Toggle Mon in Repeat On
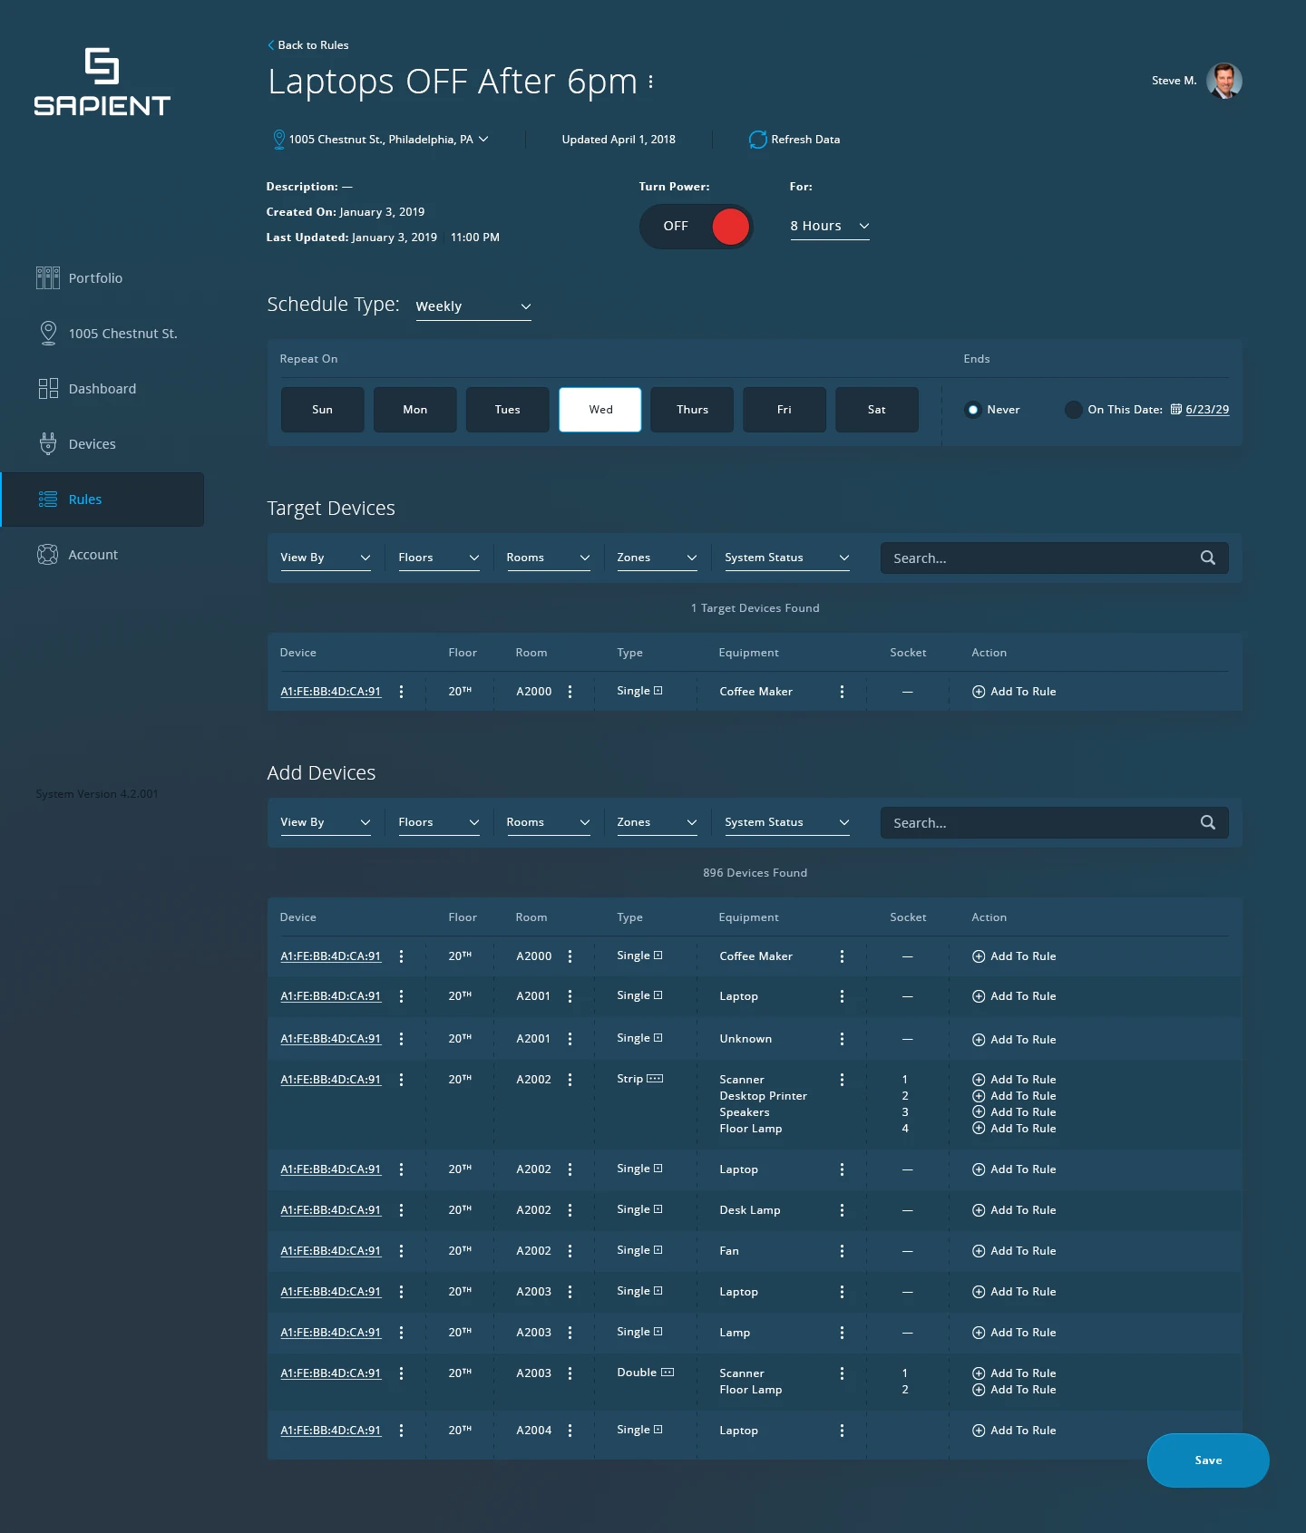Screen dimensions: 1306x1533 pyautogui.click(x=415, y=410)
